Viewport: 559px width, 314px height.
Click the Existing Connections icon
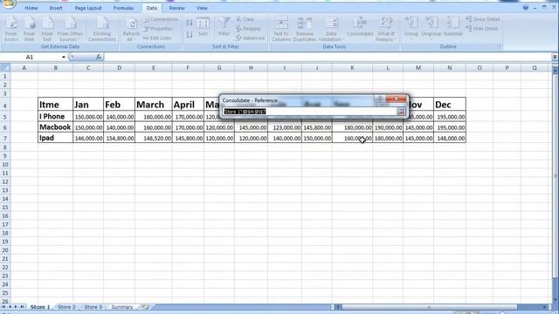pyautogui.click(x=102, y=29)
